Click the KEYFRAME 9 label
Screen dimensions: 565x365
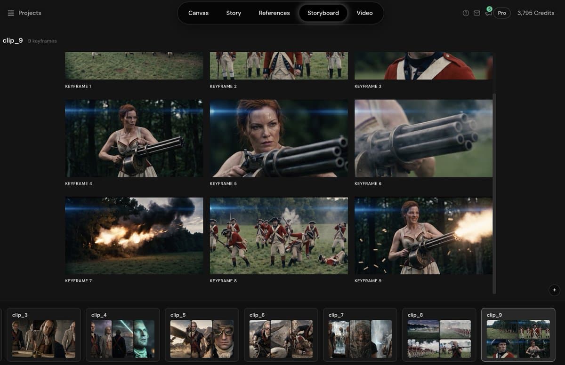[368, 281]
